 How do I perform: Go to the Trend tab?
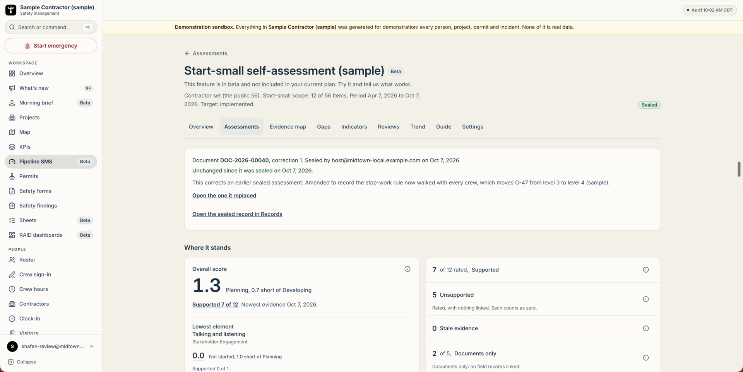tap(418, 127)
